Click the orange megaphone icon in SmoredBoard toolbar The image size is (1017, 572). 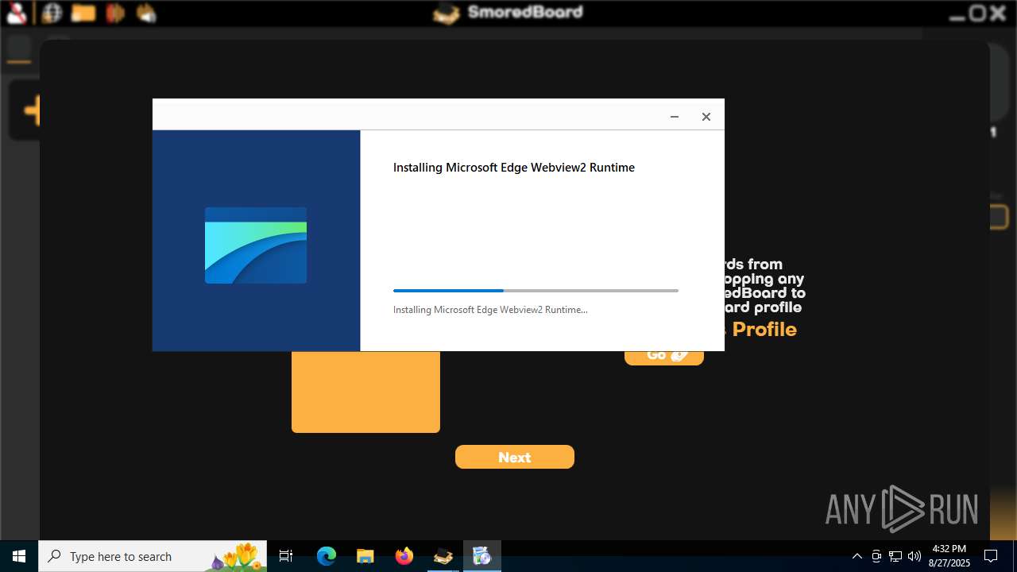point(146,13)
